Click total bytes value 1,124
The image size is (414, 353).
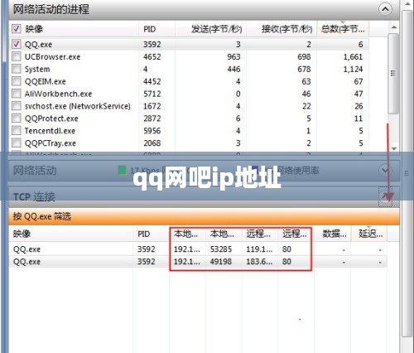coord(353,69)
